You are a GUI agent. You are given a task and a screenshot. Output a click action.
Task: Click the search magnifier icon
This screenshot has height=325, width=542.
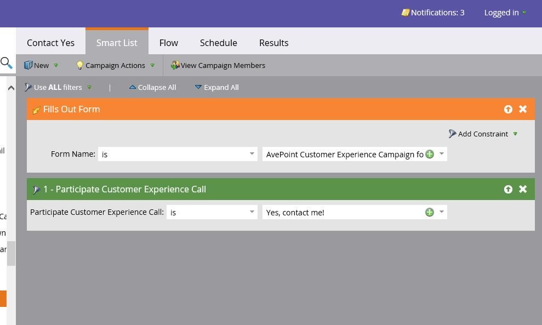[x=6, y=63]
